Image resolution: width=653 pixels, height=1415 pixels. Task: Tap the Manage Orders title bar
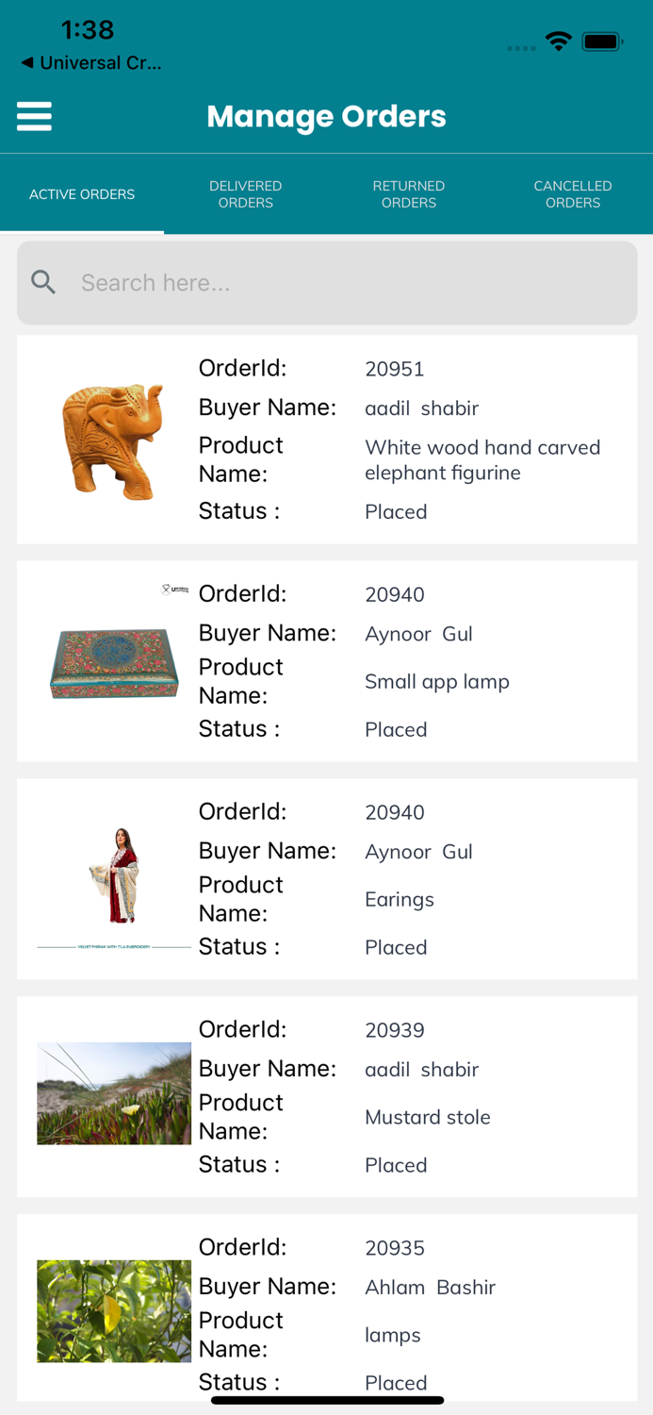pos(326,116)
